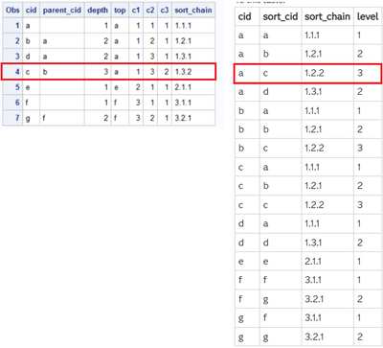
Task: Select Obs row number 6
Action: pos(17,103)
